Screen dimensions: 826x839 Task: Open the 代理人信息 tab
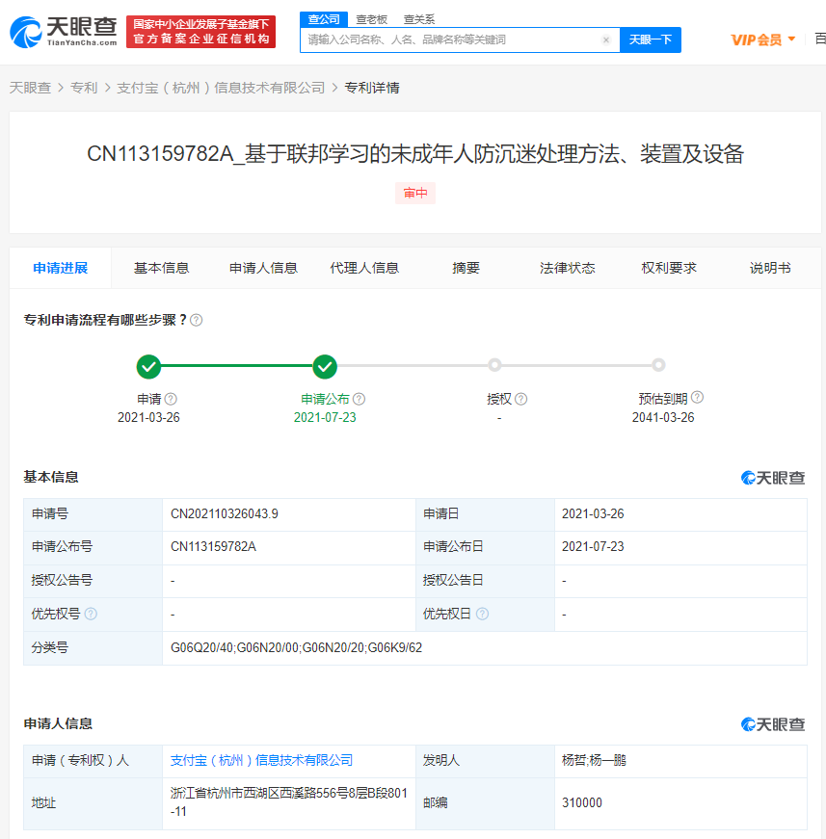(x=364, y=268)
